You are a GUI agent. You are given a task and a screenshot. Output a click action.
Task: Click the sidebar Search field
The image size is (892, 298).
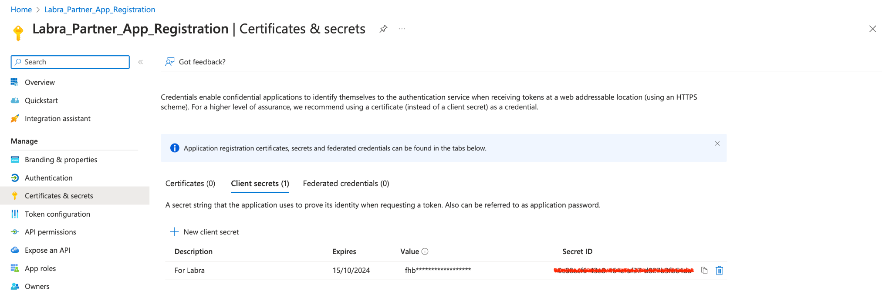tap(70, 62)
